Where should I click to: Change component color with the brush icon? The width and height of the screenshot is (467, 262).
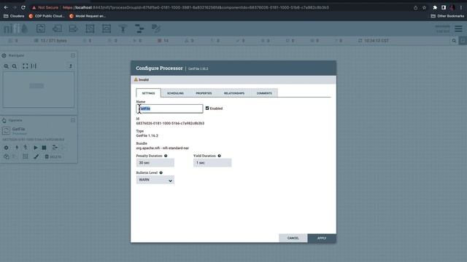pyautogui.click(x=36, y=156)
